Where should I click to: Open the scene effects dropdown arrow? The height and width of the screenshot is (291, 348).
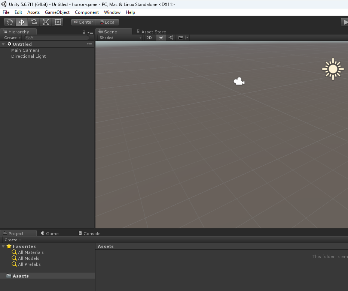pyautogui.click(x=187, y=37)
